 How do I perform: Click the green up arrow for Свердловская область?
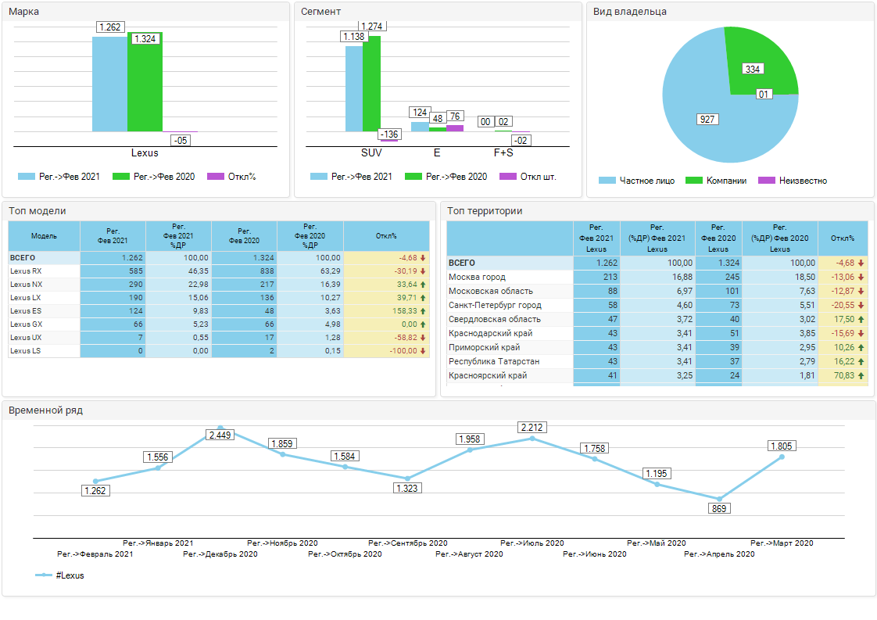click(x=861, y=320)
